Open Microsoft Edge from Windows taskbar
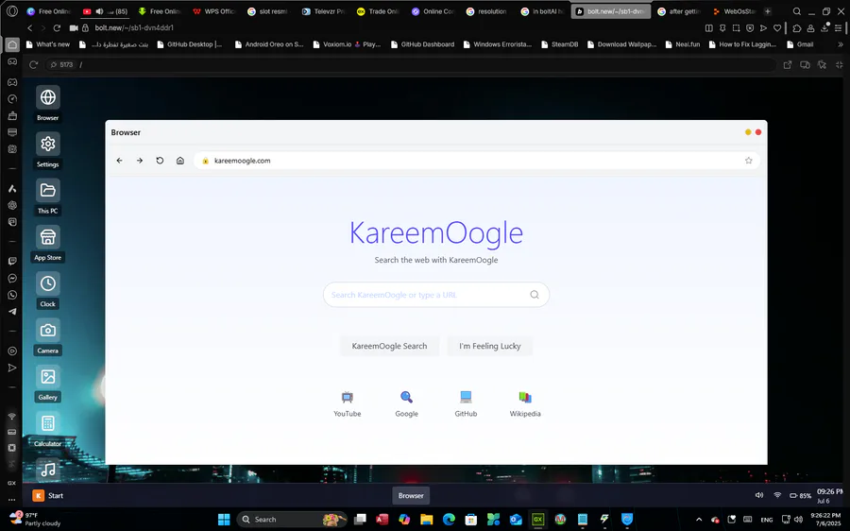 coord(449,520)
